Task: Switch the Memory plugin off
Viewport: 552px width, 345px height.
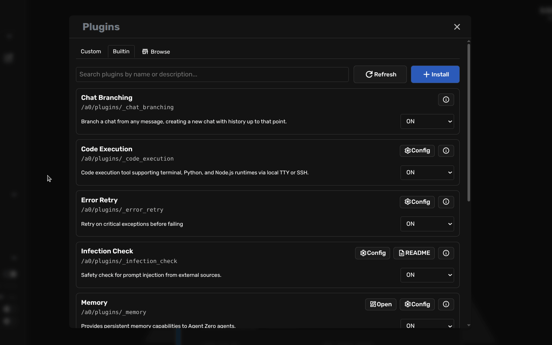Action: click(427, 325)
